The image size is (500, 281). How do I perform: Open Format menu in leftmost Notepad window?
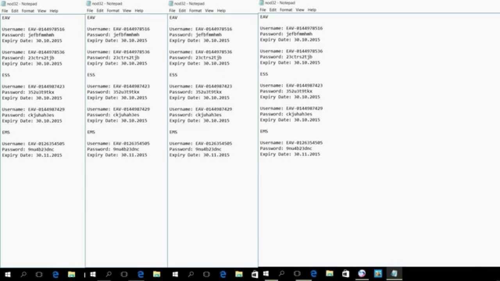[28, 11]
